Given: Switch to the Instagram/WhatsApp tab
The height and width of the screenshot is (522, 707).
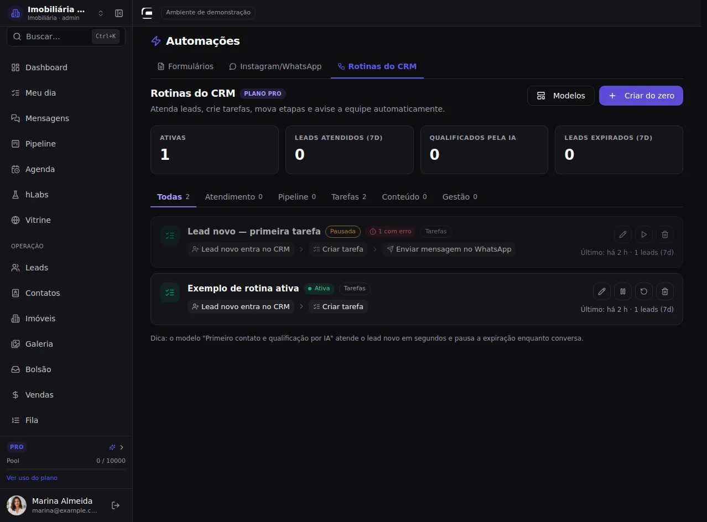Looking at the screenshot, I should pos(275,66).
